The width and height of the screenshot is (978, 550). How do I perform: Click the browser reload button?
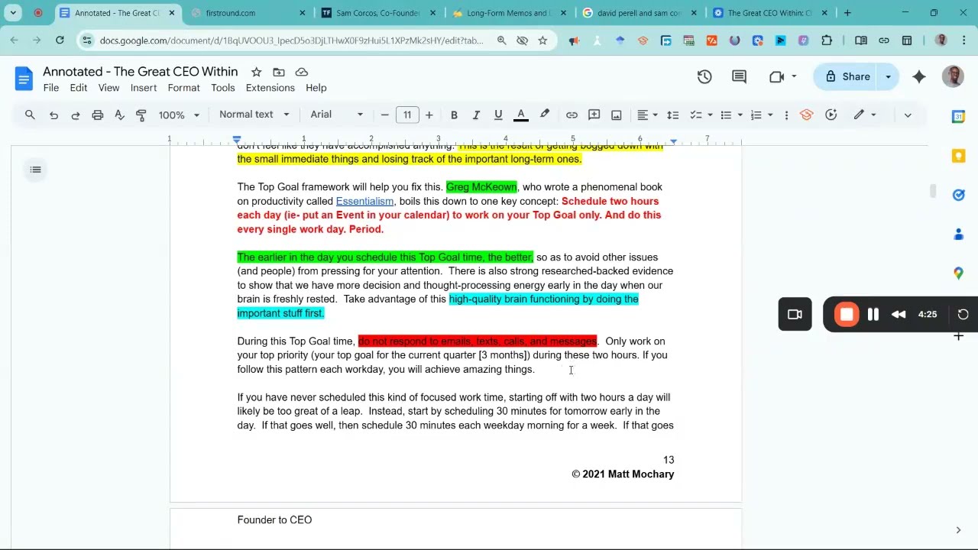click(x=60, y=40)
